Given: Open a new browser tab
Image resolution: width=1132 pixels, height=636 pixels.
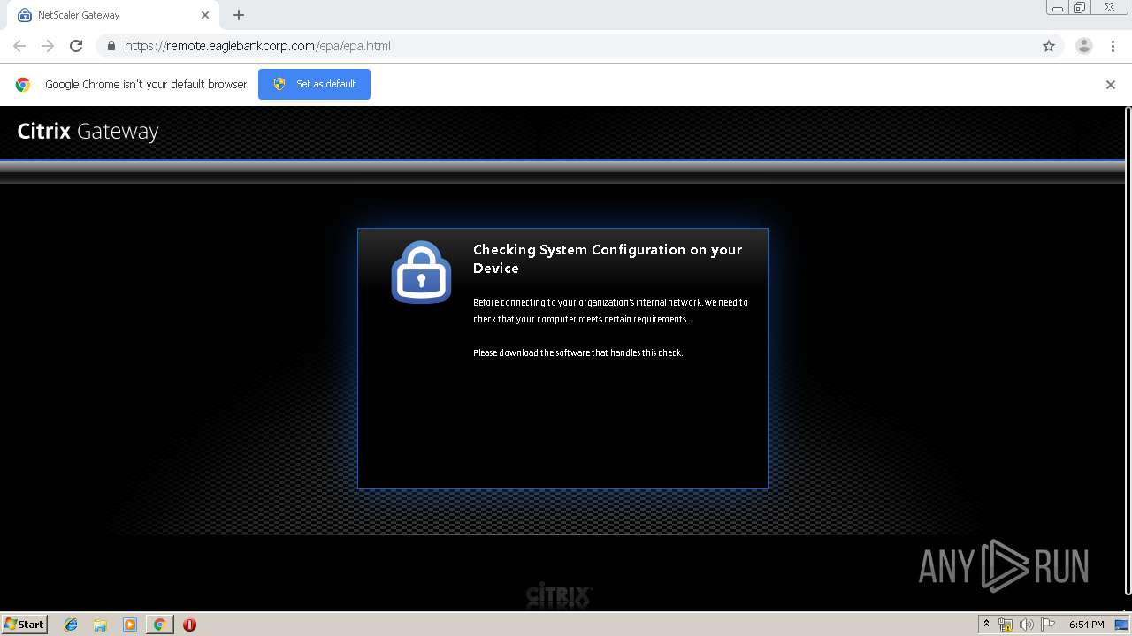Looking at the screenshot, I should [239, 15].
